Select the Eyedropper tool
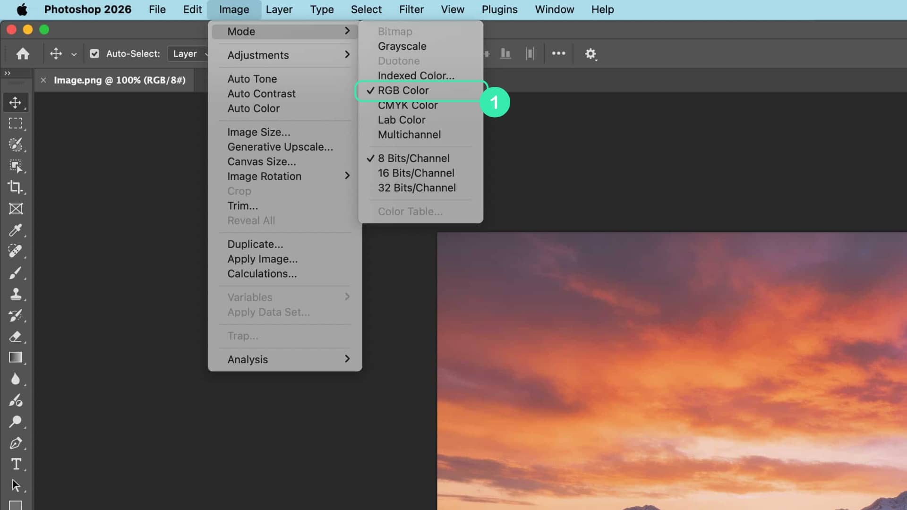 [x=16, y=230]
